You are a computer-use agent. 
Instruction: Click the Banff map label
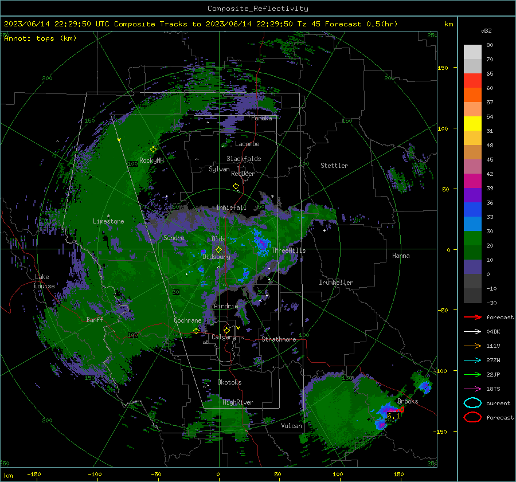tap(95, 319)
